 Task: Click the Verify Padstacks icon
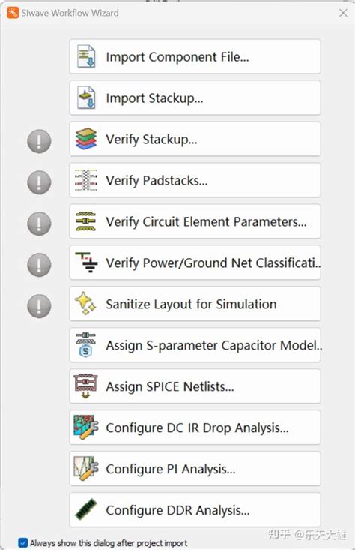[86, 180]
